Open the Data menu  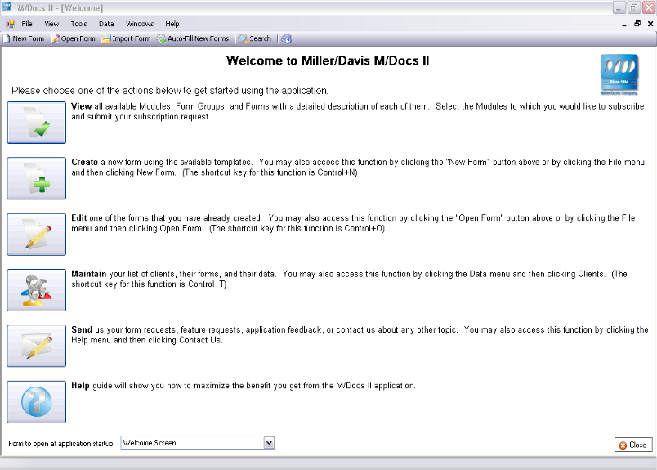pyautogui.click(x=106, y=24)
